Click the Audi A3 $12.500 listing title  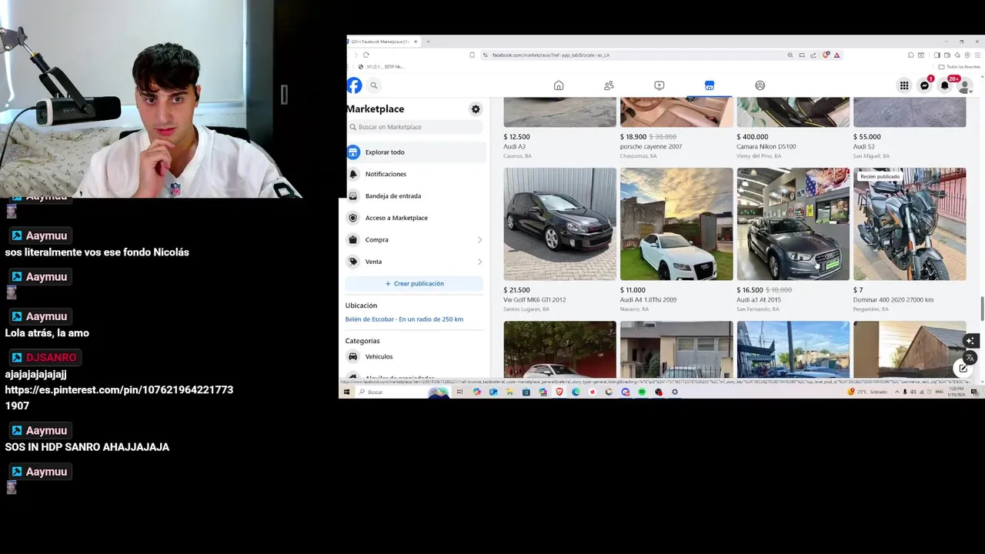point(515,146)
